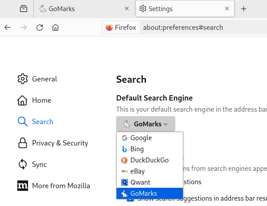Screen dimensions: 267x206
Task: Choose Google from search engine list
Action: coord(141,138)
